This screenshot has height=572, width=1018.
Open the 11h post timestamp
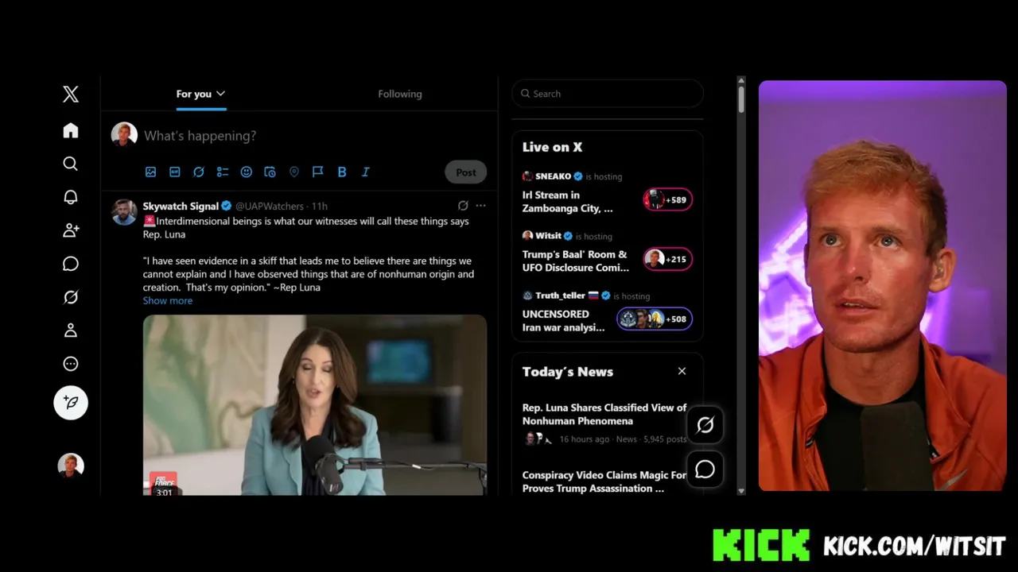point(320,206)
